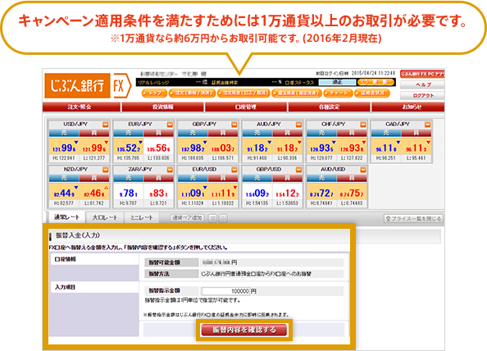The height and width of the screenshot is (351, 487).
Task: Click the ログアウト button
Action: pos(422,95)
